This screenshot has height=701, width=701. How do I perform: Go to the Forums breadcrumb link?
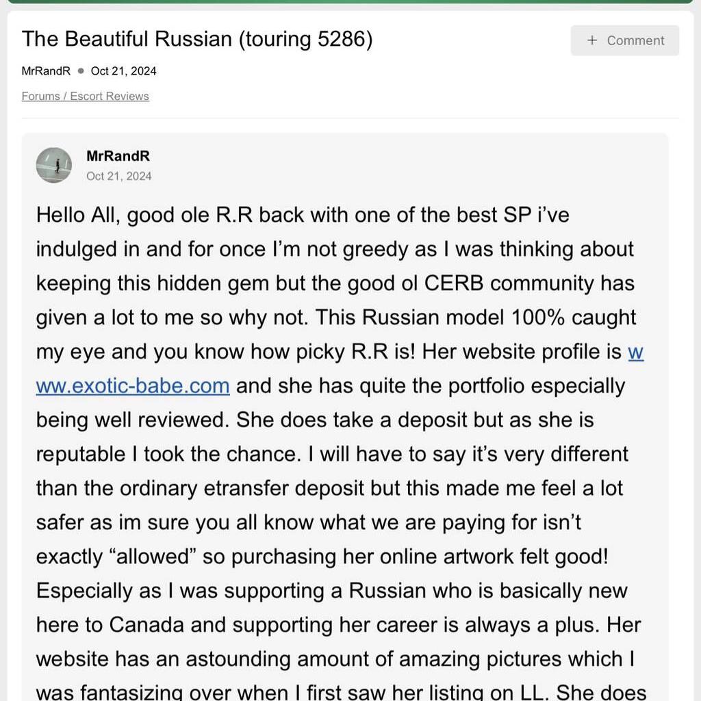point(40,97)
